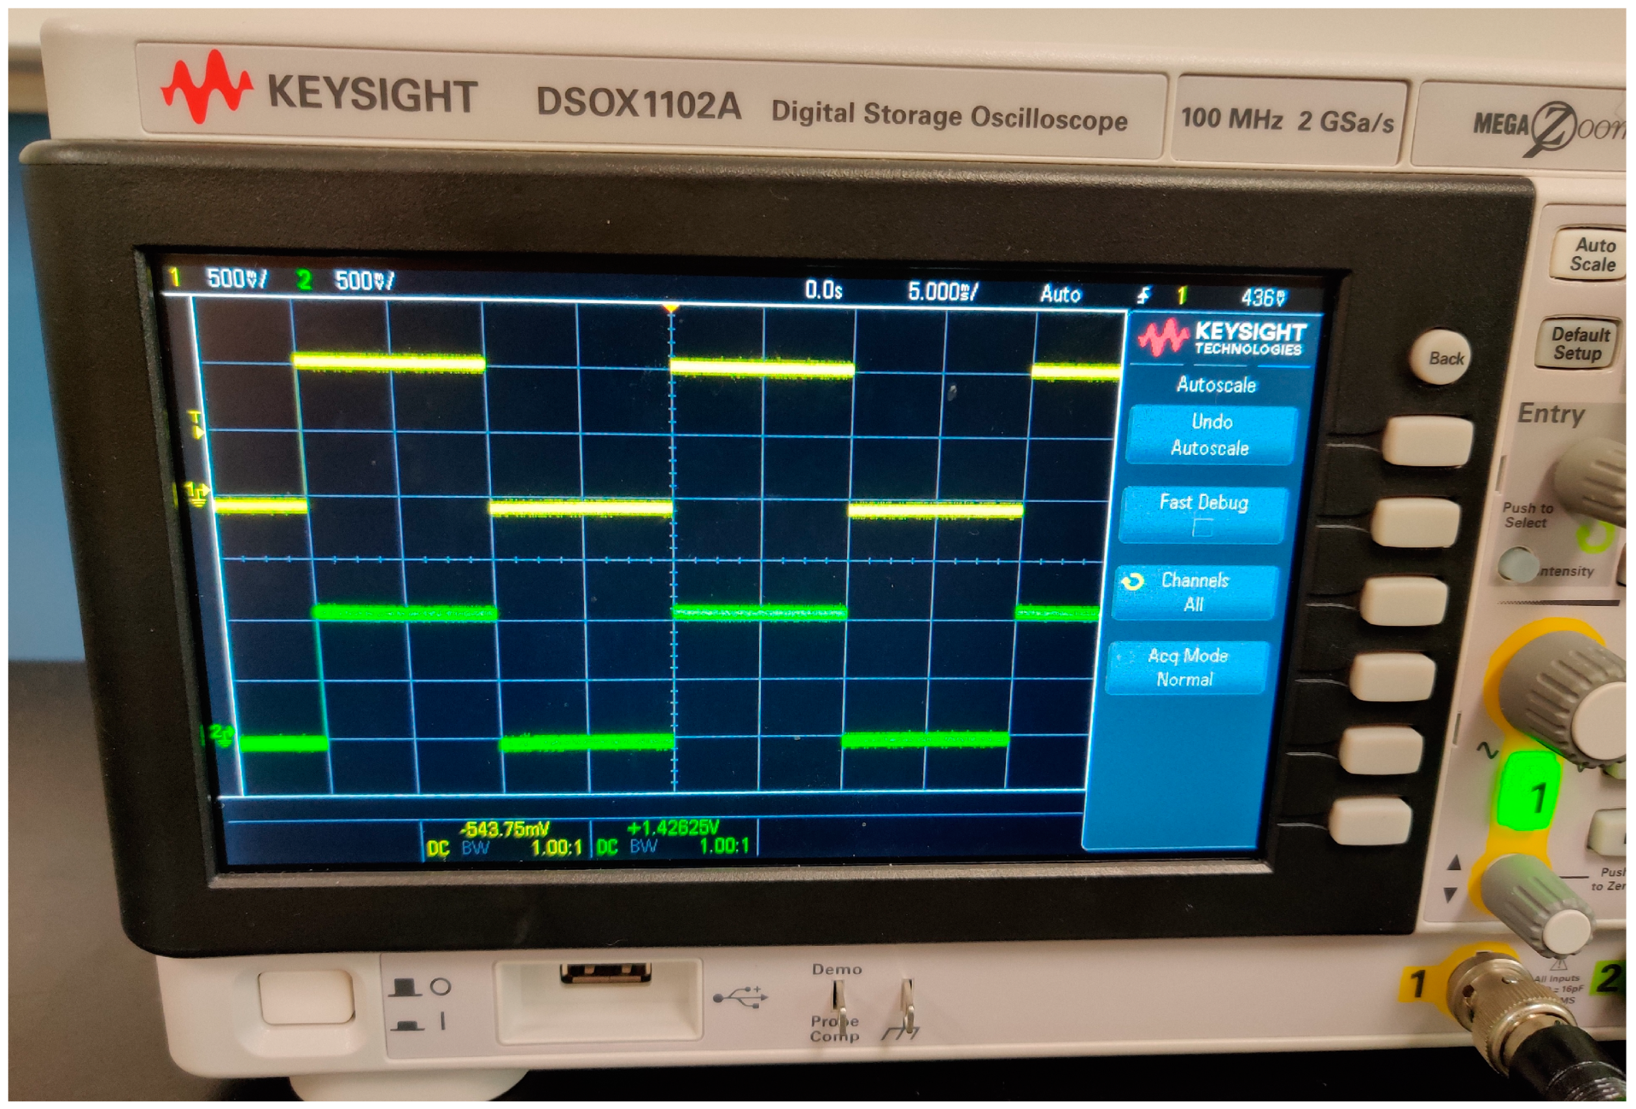Click the -543.75mV channel 1 offset

505,829
